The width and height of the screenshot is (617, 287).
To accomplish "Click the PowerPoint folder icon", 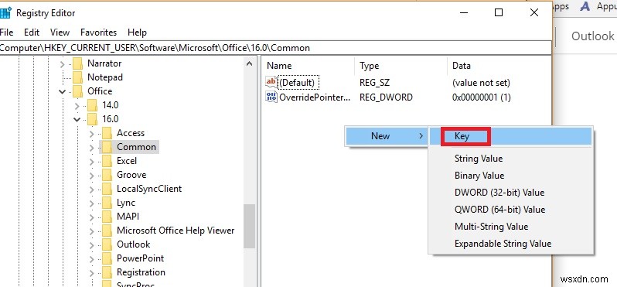I will point(107,258).
